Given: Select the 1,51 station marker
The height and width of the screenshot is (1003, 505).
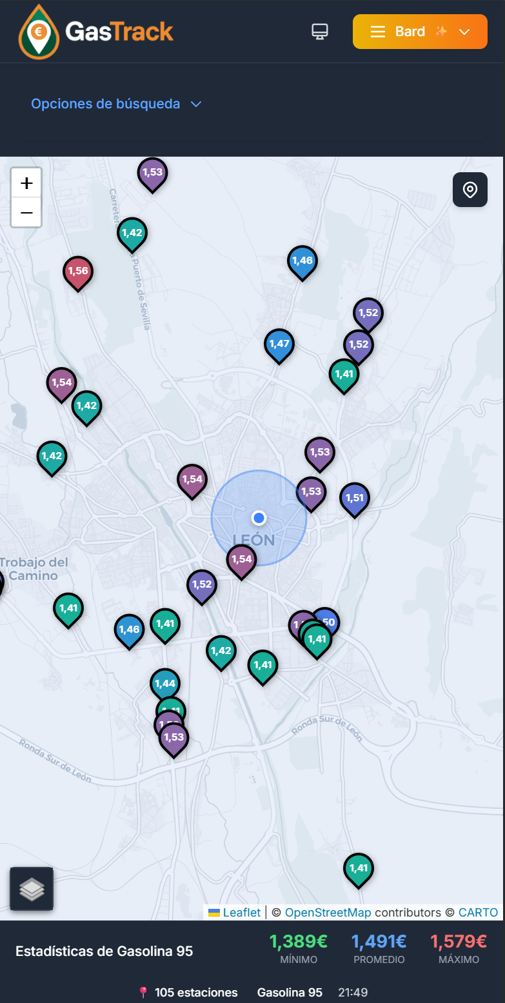Looking at the screenshot, I should [x=355, y=499].
